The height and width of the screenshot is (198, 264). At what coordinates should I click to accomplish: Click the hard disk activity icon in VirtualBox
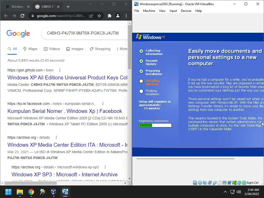tap(195, 183)
